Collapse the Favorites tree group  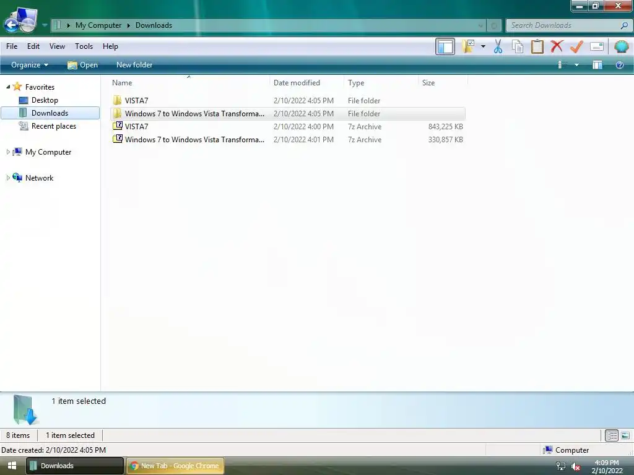[7, 87]
